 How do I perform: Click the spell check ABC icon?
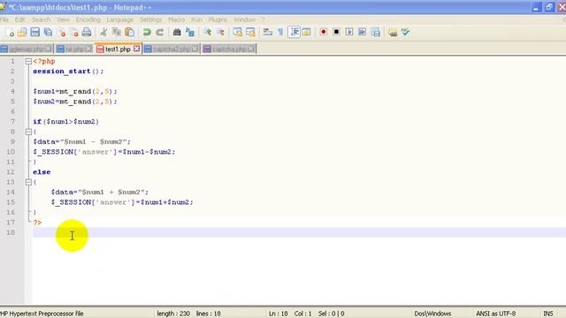405,32
